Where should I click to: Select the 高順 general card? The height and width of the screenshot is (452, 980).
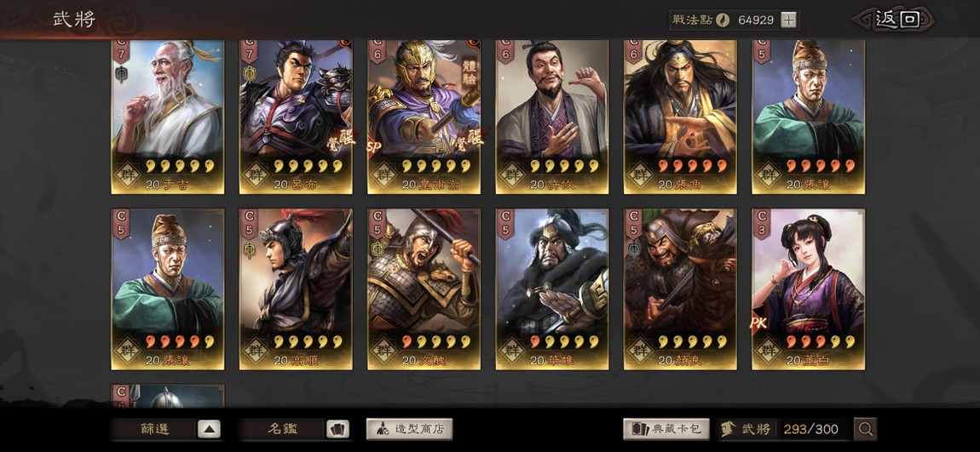tap(296, 289)
